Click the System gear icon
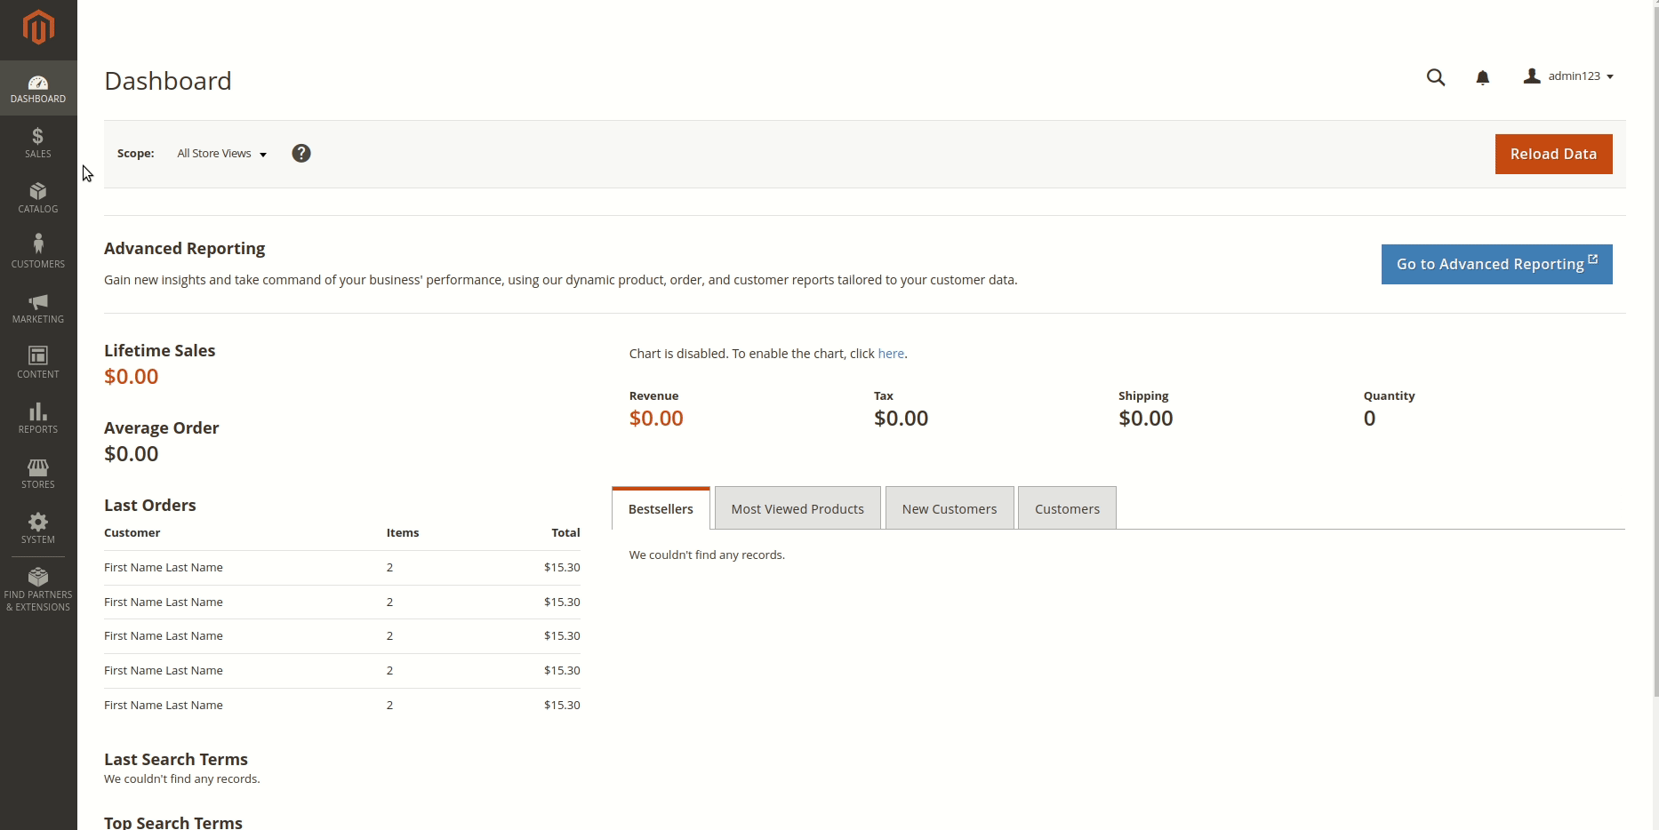Viewport: 1659px width, 830px height. pyautogui.click(x=37, y=526)
